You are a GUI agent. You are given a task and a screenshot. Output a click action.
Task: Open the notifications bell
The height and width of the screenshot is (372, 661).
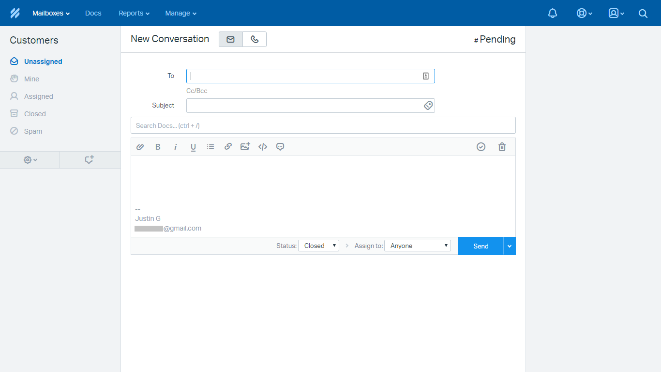(553, 13)
